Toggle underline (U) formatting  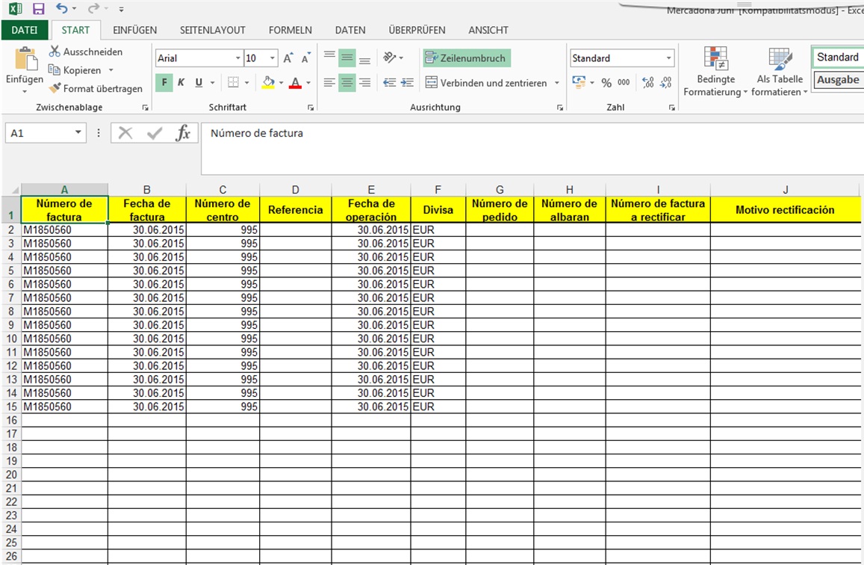click(x=199, y=83)
